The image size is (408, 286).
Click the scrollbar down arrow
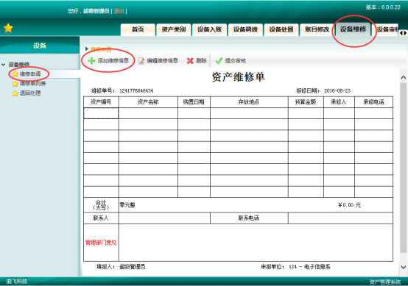(403, 267)
